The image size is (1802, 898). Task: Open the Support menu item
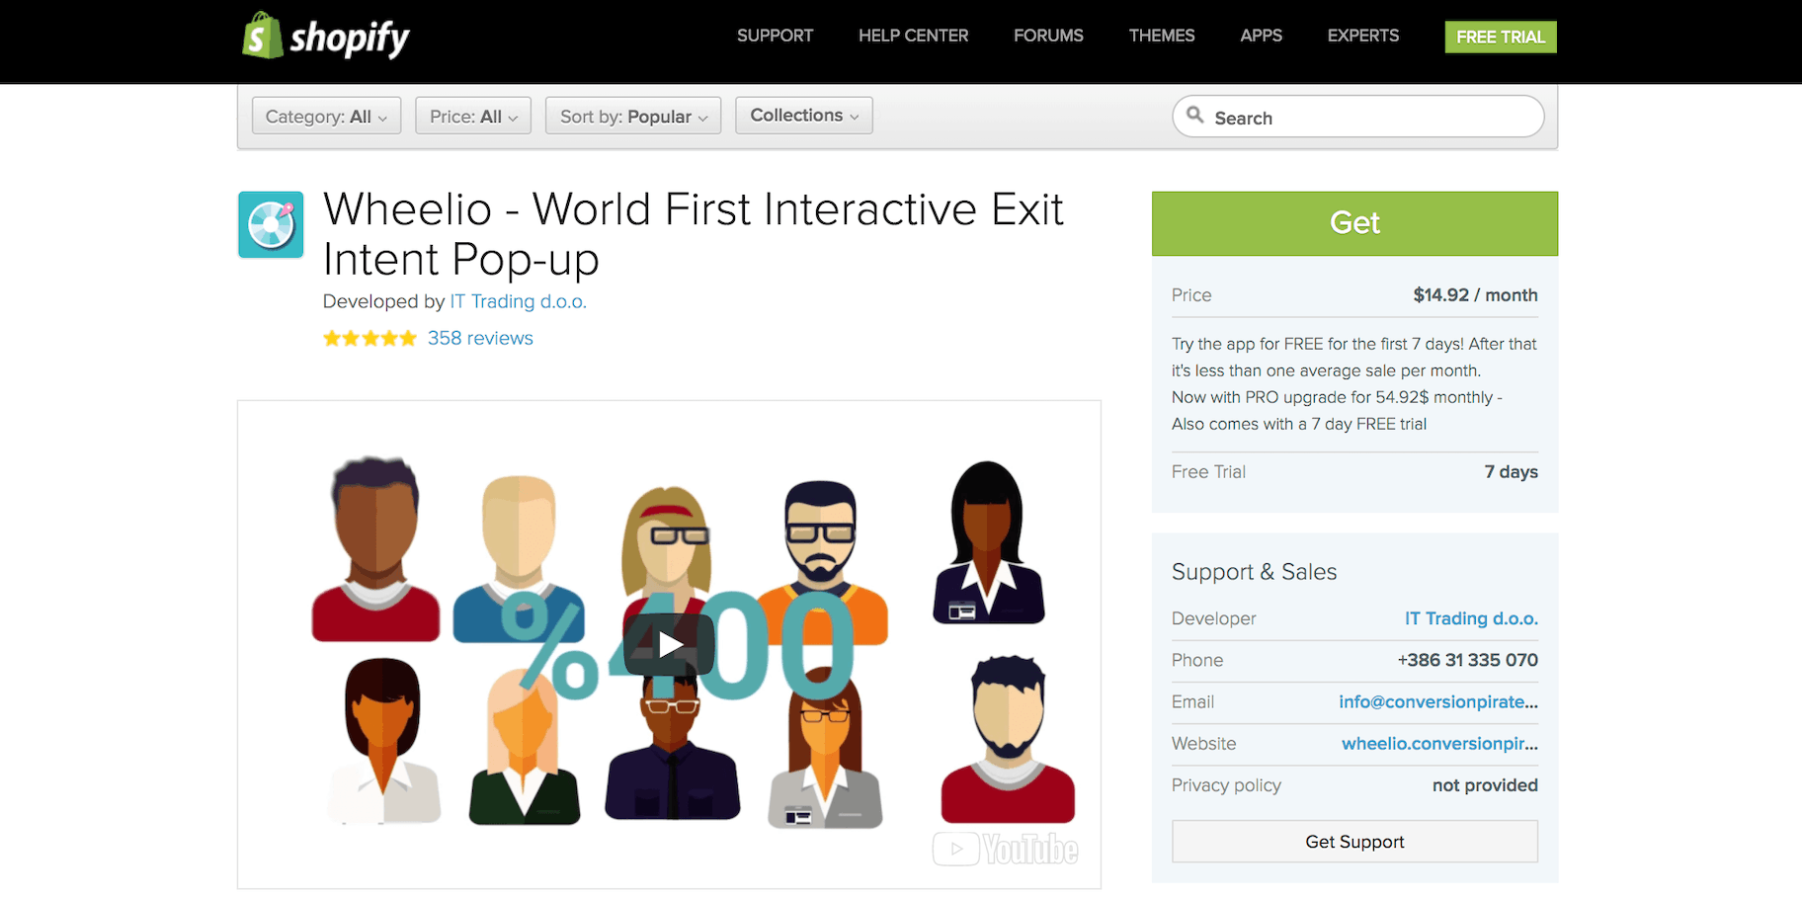click(775, 36)
